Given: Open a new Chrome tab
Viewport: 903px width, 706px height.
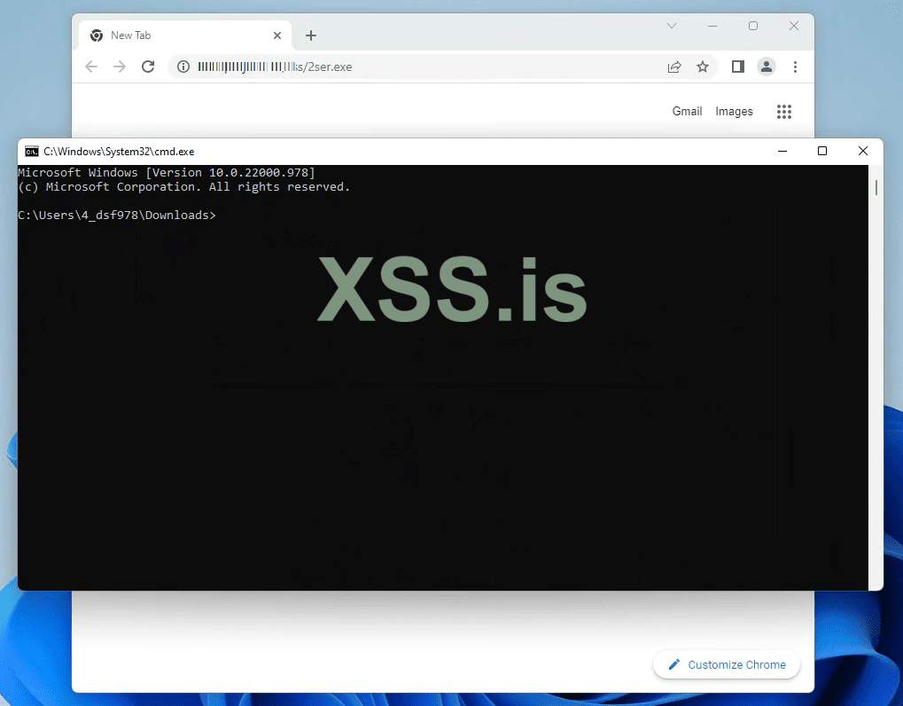Looking at the screenshot, I should tap(311, 35).
